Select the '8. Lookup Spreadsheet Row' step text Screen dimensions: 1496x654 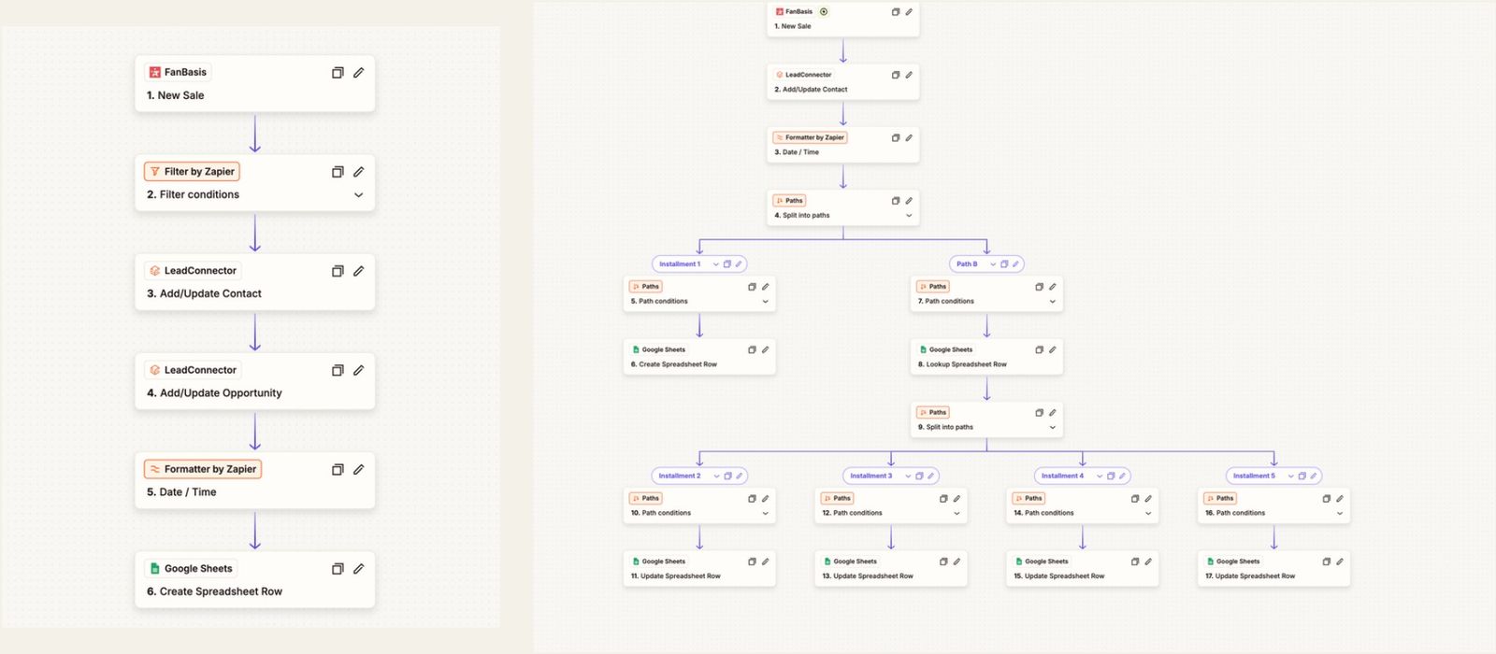tap(962, 364)
